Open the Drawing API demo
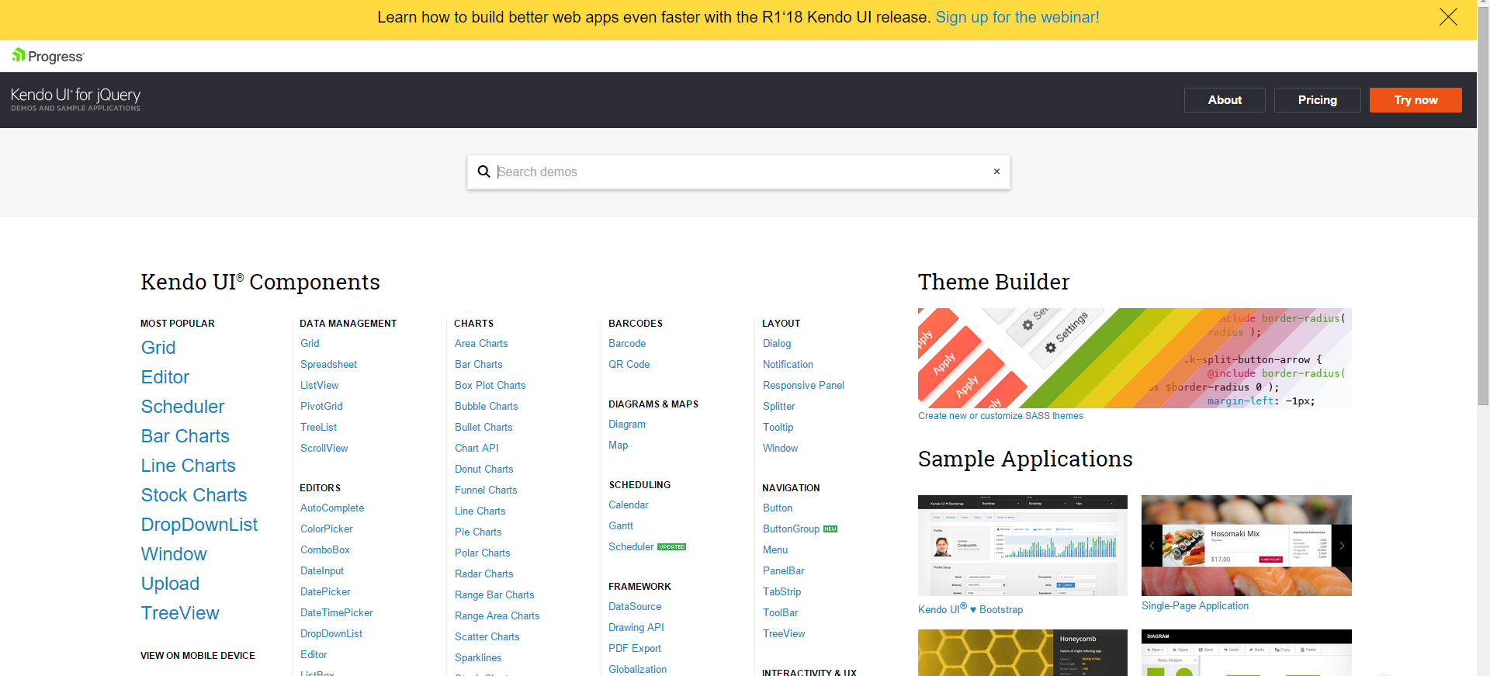 [636, 627]
